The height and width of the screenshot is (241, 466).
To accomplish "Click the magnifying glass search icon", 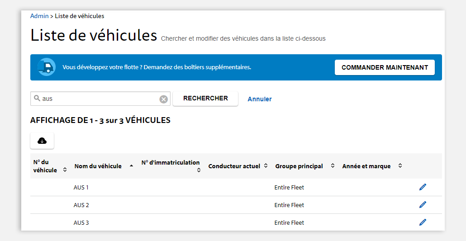I will (x=37, y=99).
